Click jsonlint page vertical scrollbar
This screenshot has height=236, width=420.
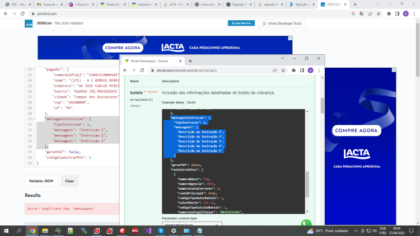[x=418, y=50]
